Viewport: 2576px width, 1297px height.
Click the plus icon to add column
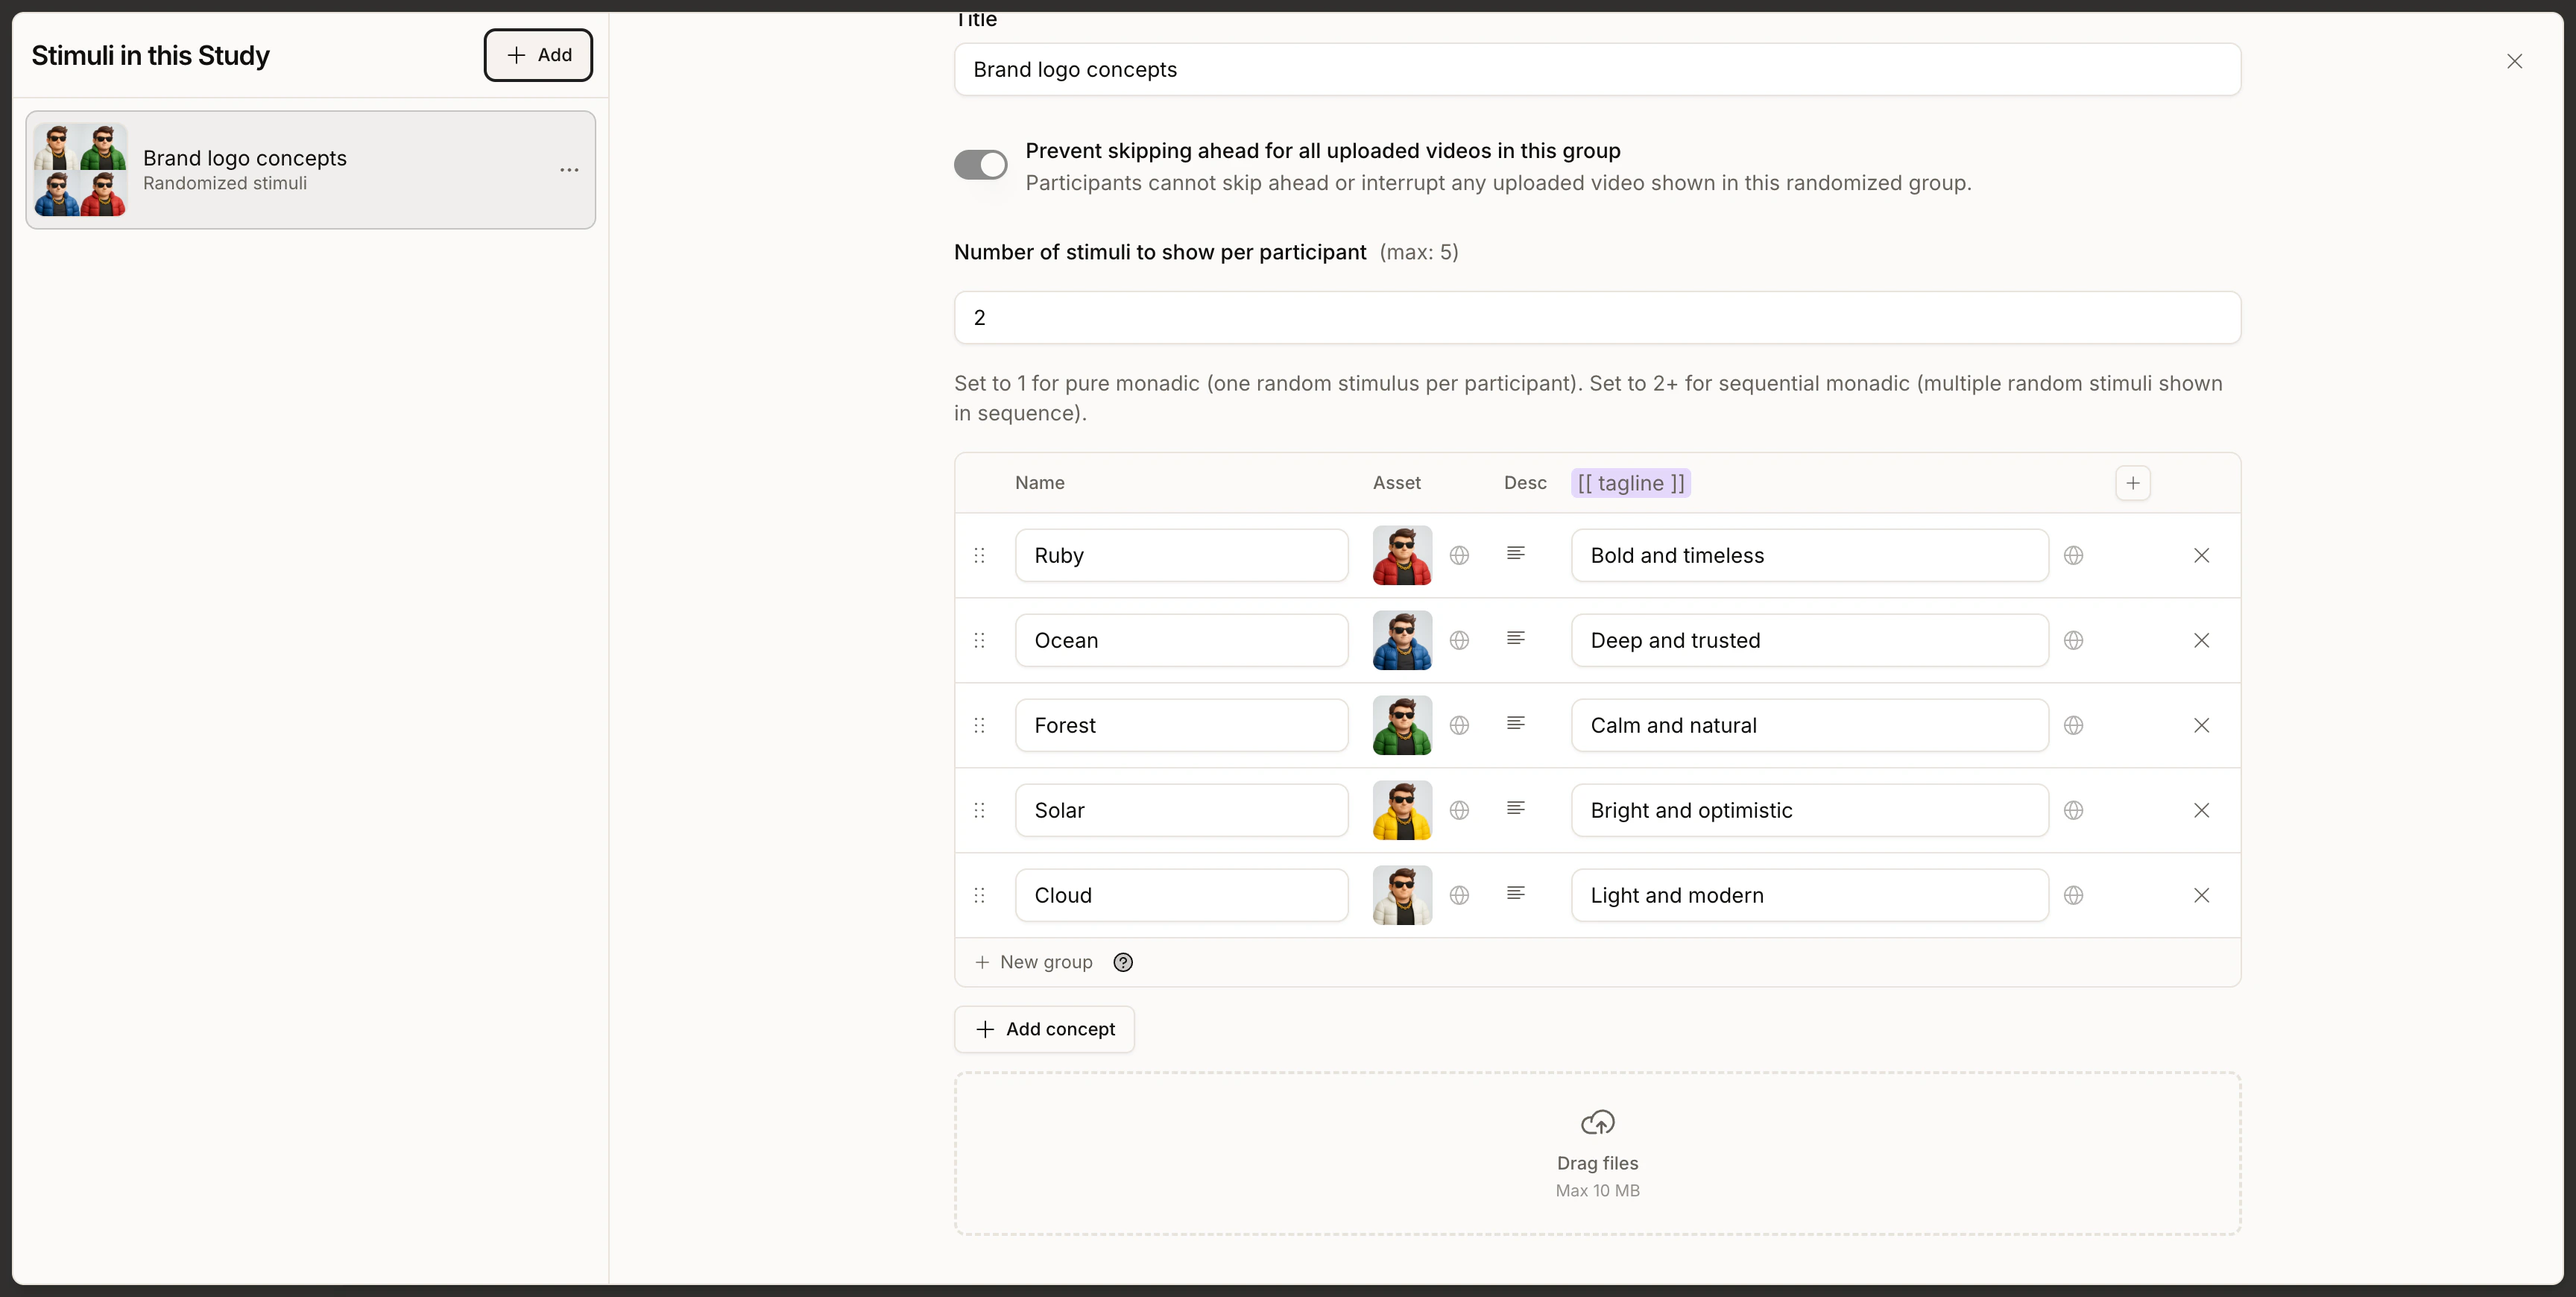pos(2132,483)
